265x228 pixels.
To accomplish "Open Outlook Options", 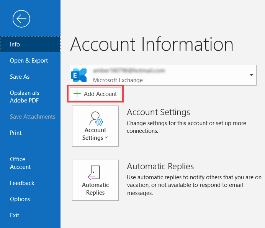I will click(20, 199).
